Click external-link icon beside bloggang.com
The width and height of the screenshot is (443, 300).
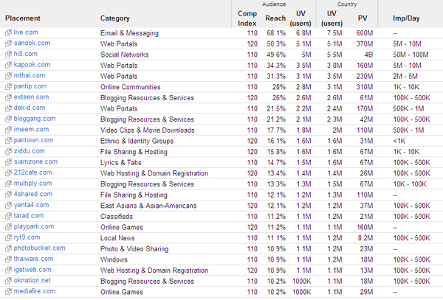[8, 119]
